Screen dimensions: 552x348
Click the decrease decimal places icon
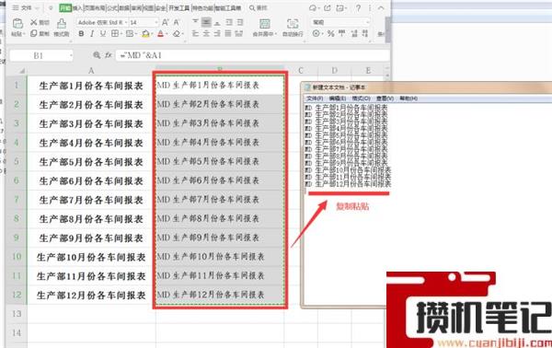[365, 33]
